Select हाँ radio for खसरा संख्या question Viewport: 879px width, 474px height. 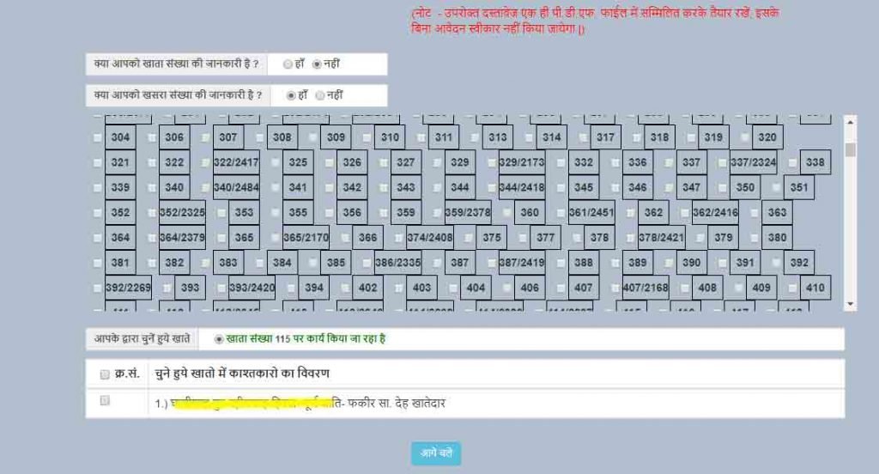coord(290,96)
